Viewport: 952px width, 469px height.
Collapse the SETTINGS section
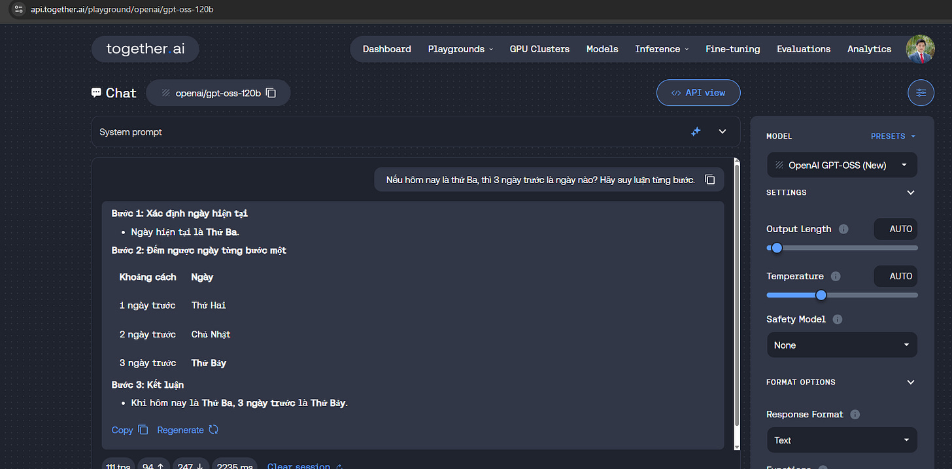(x=911, y=192)
